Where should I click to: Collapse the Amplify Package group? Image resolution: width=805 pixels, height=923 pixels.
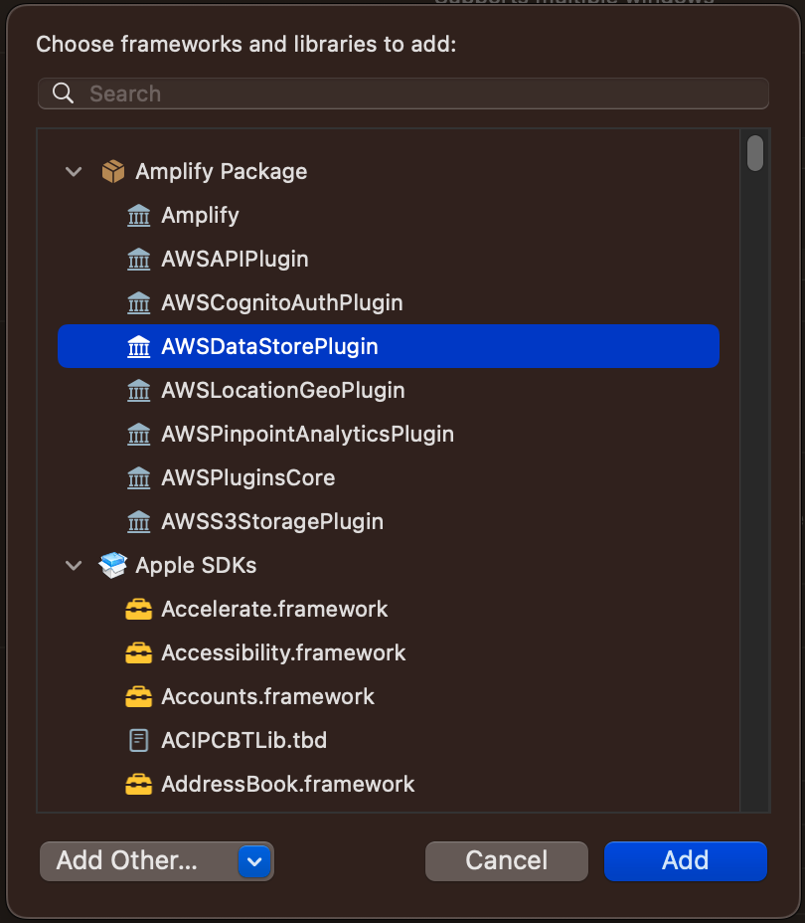(74, 172)
